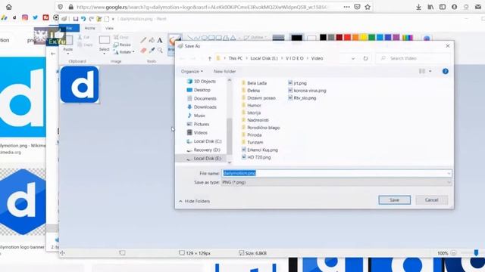Click the New folder button

point(224,71)
